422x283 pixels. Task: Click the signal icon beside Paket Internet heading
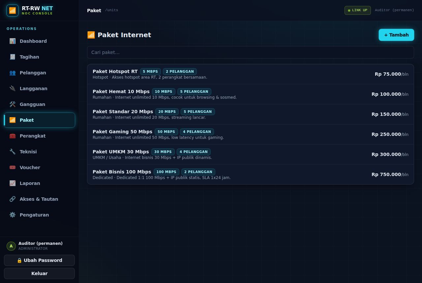tap(91, 35)
